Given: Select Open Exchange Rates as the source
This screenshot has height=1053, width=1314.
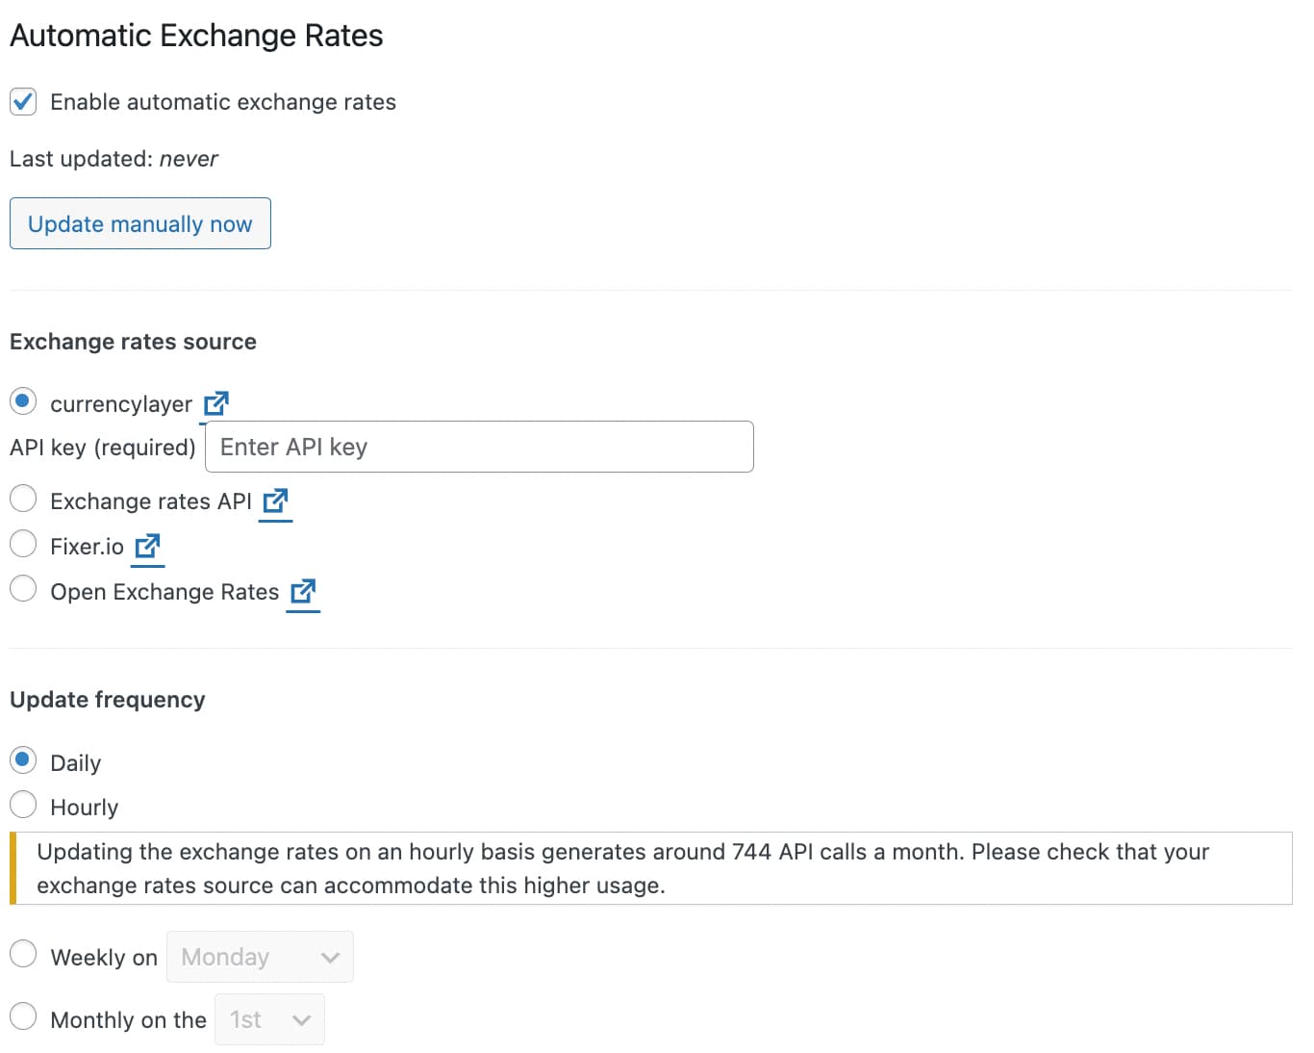Looking at the screenshot, I should coord(23,588).
